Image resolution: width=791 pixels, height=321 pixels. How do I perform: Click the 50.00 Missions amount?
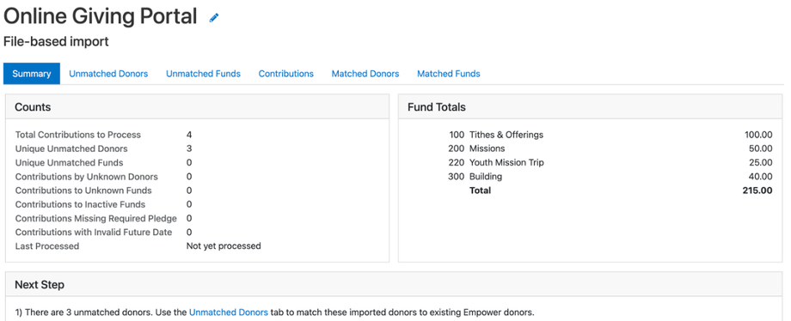[760, 148]
